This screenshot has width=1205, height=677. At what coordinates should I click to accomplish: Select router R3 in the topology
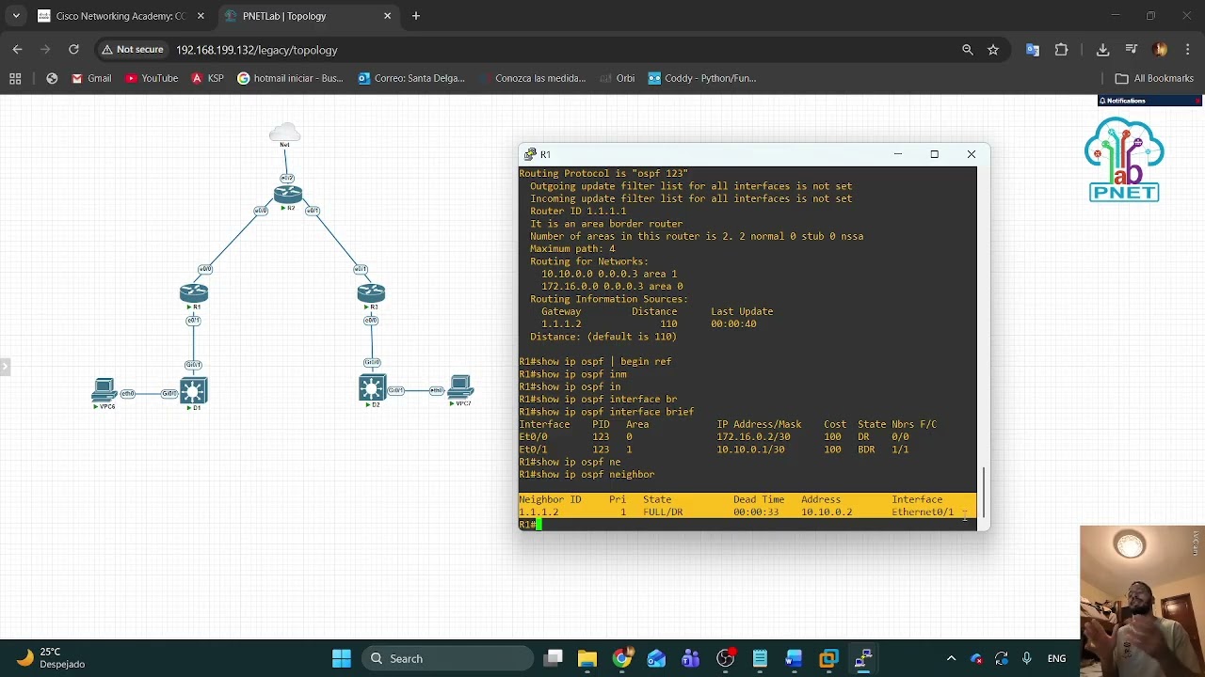371,293
